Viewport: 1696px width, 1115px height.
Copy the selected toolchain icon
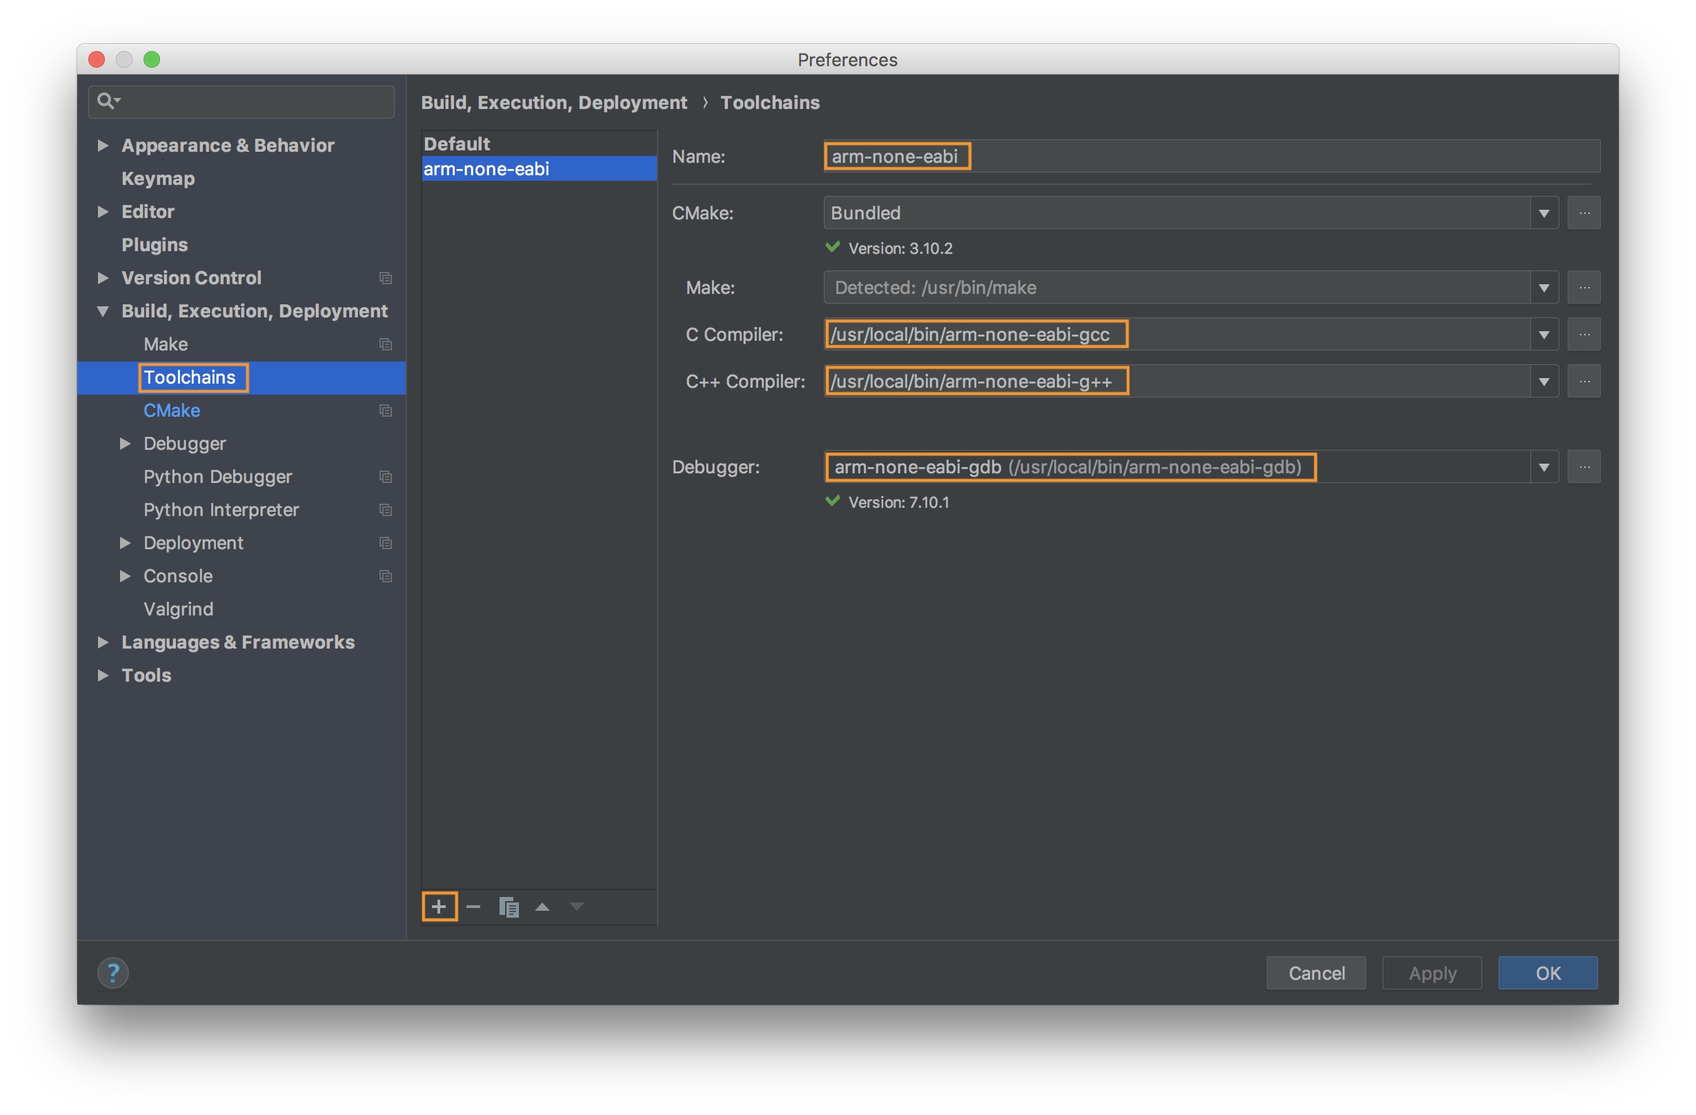click(509, 907)
